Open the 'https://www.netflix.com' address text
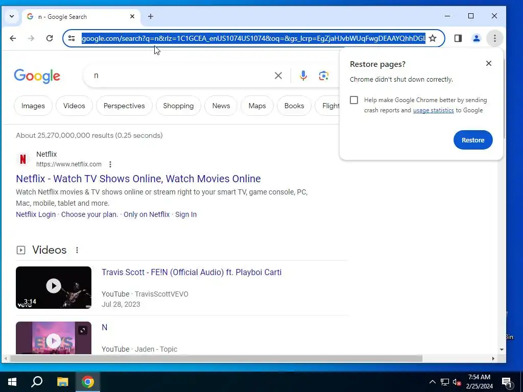The width and height of the screenshot is (523, 392). coord(69,164)
